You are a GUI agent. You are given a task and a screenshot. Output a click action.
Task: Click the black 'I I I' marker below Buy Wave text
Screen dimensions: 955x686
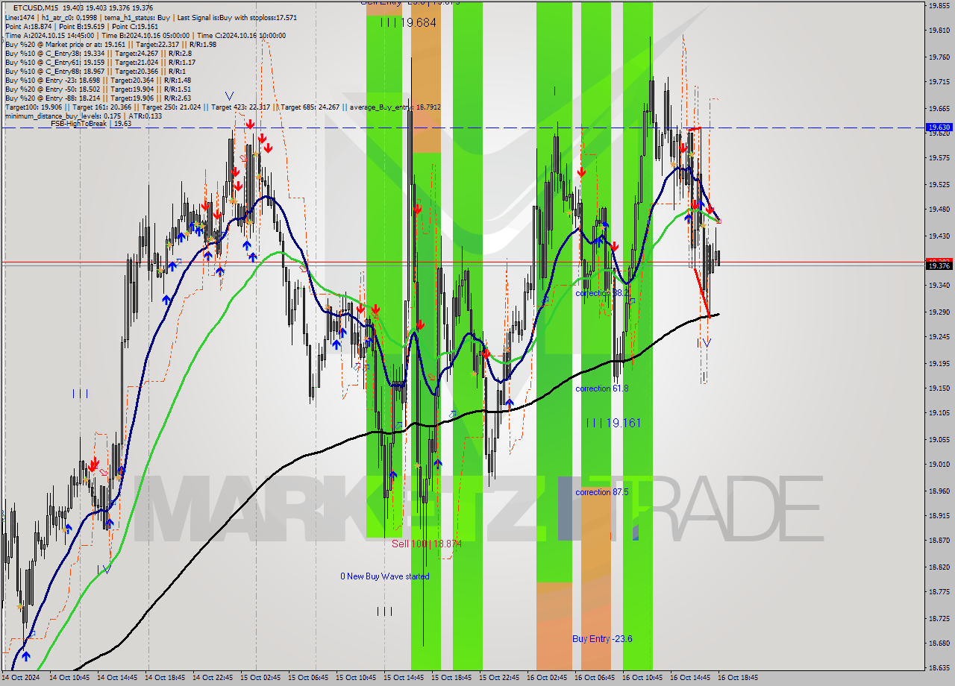(384, 611)
